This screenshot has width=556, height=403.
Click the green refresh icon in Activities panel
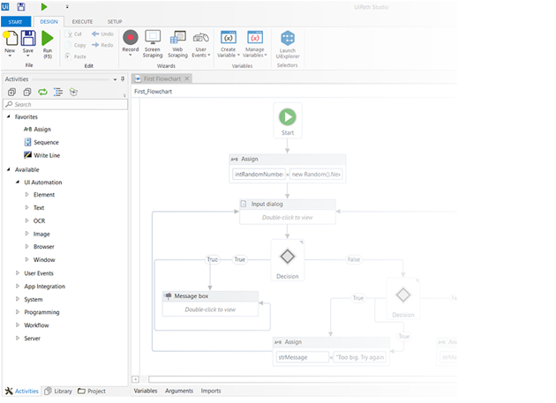pyautogui.click(x=42, y=93)
